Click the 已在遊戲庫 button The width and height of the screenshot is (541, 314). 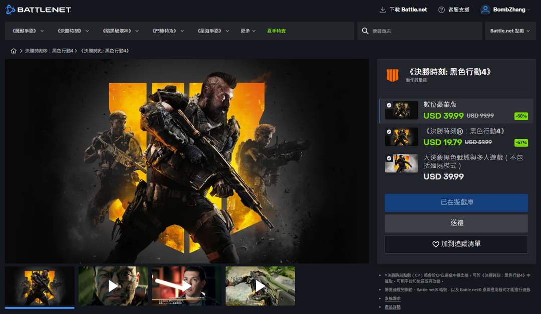coord(456,202)
